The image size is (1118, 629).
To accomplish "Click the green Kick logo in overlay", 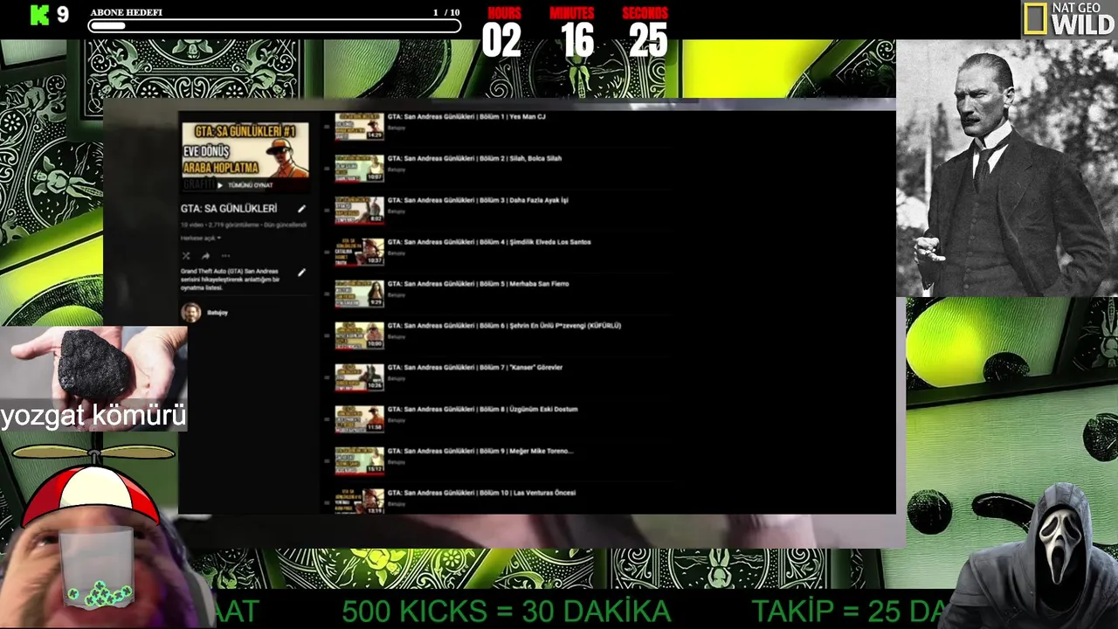I will pos(40,15).
